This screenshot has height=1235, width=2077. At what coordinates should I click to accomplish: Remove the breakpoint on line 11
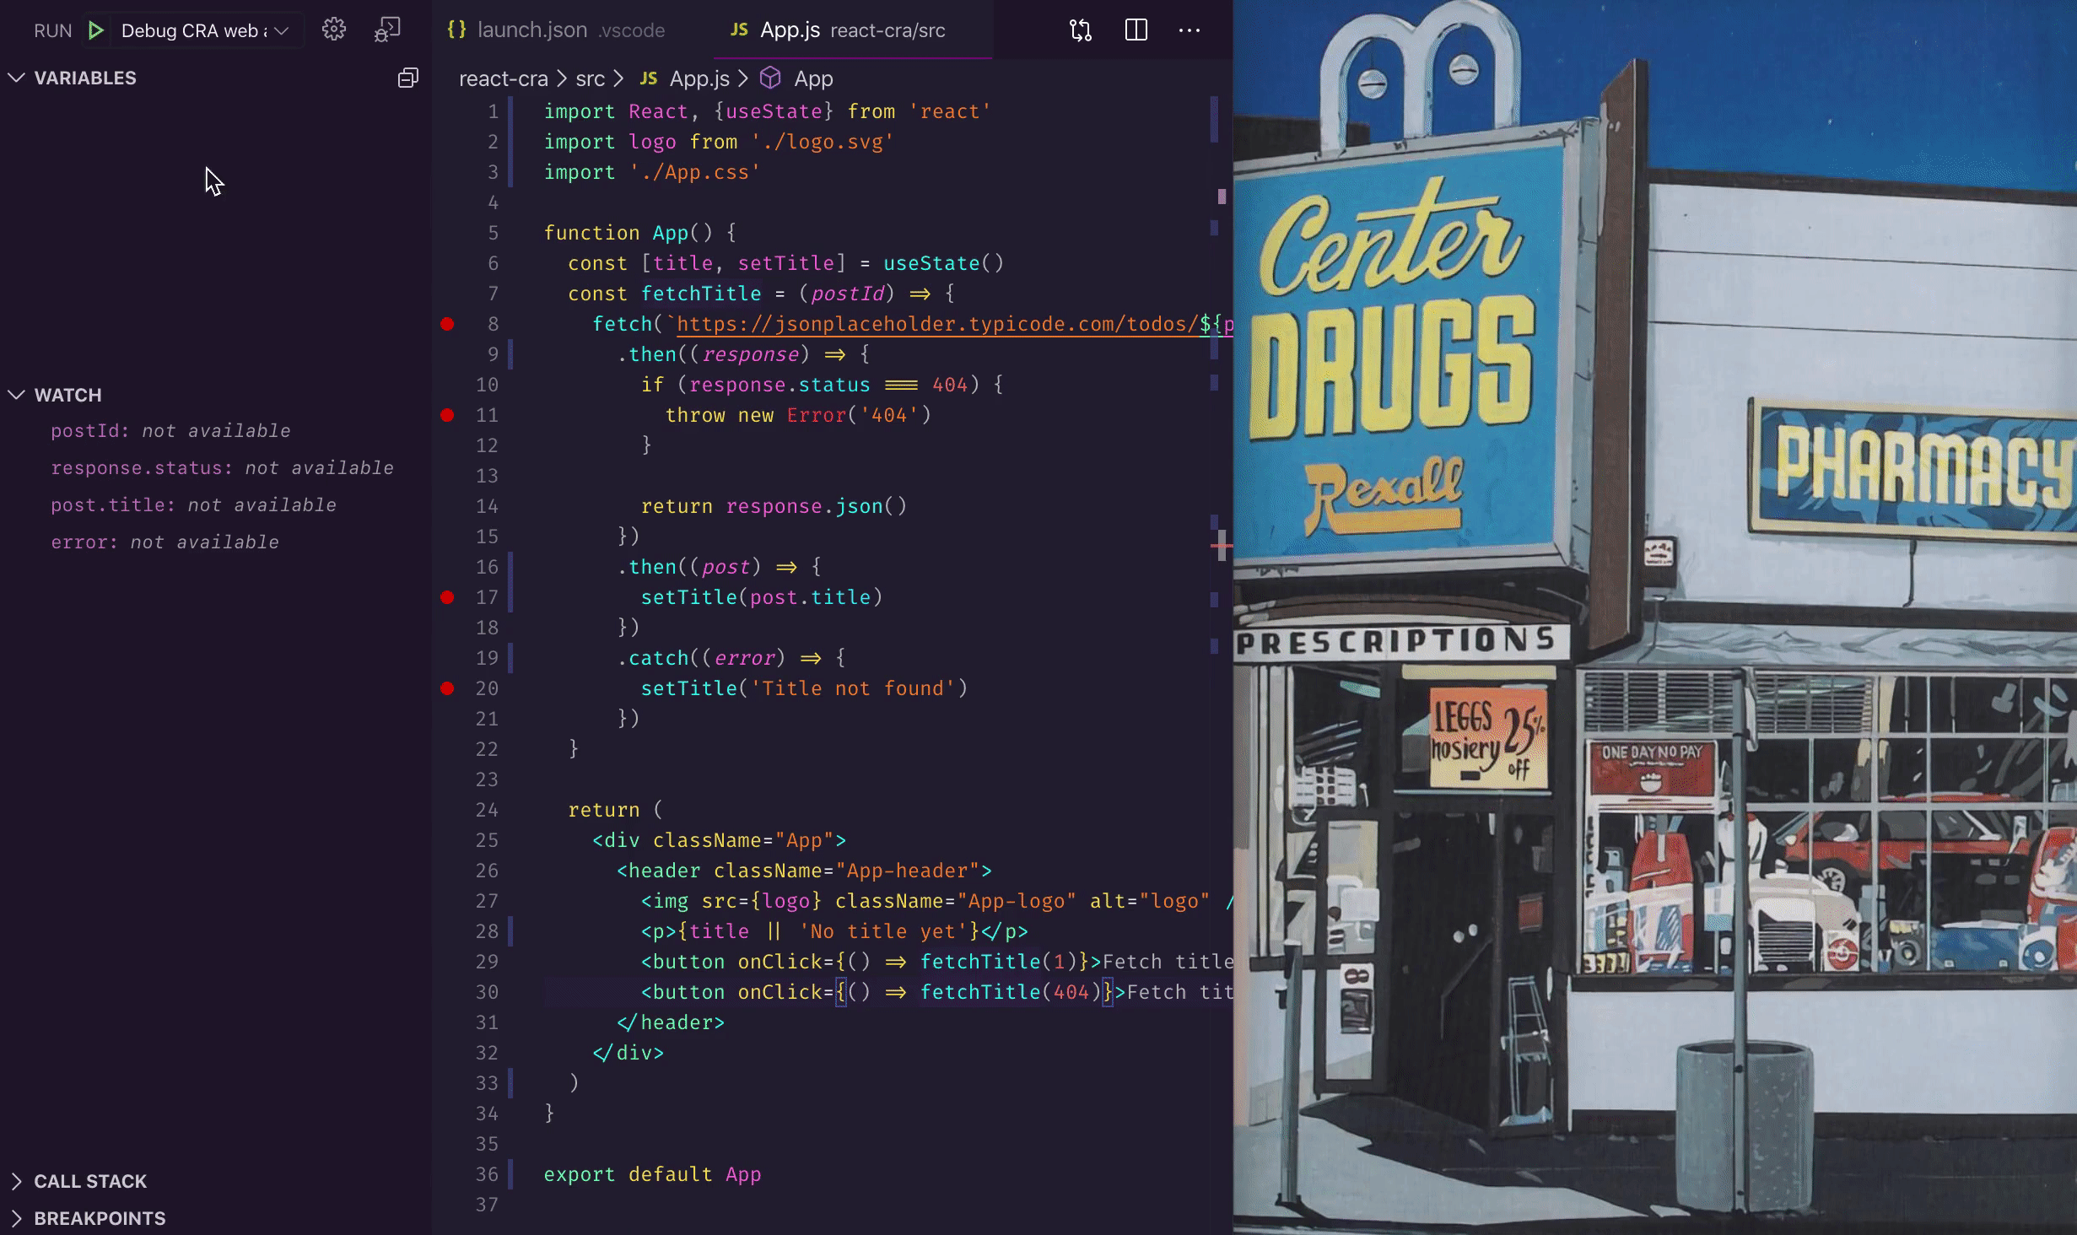pos(447,415)
